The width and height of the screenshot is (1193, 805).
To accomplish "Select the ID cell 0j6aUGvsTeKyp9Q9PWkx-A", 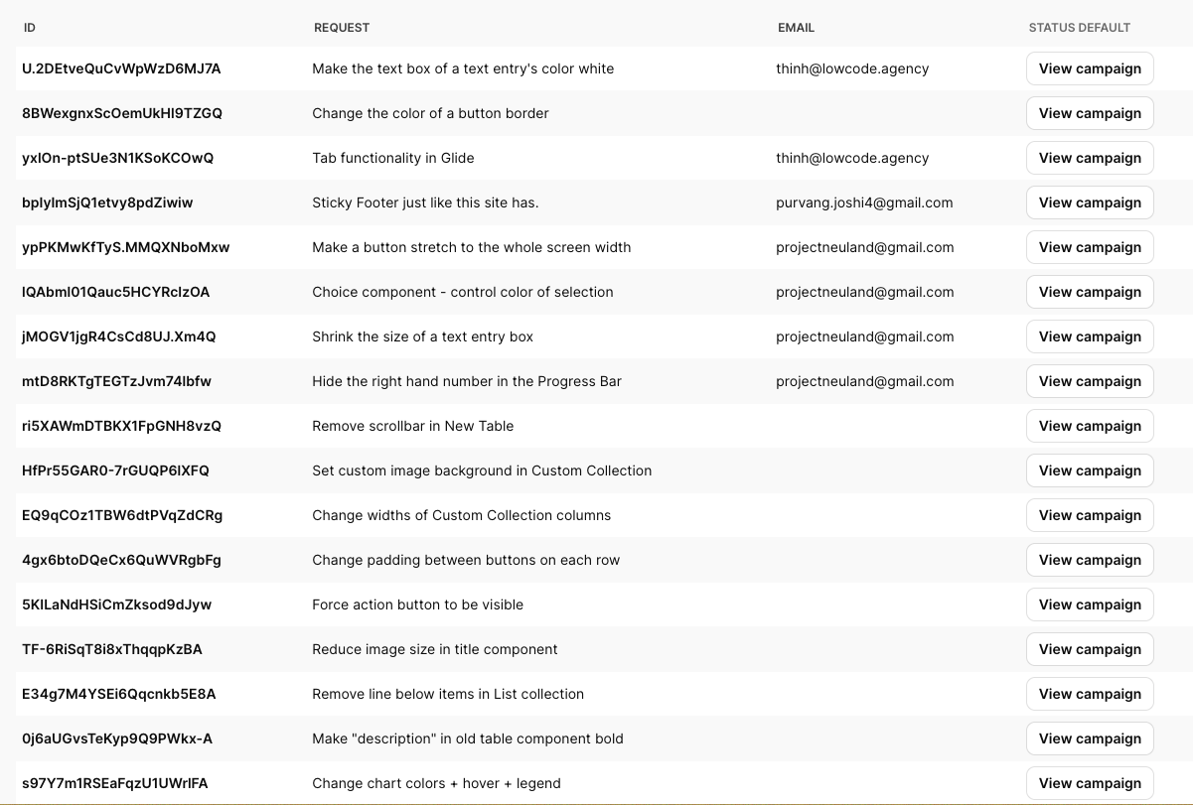I will (x=117, y=738).
